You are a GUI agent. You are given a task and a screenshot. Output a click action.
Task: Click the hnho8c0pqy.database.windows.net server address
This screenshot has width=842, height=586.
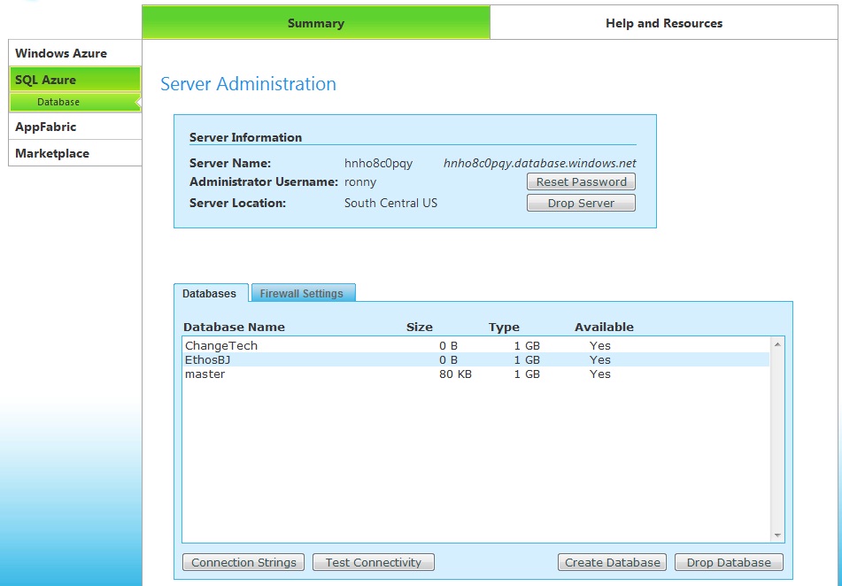coord(540,163)
